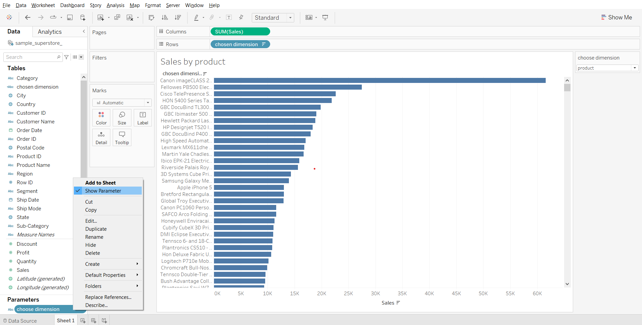
Task: Click the Presentation Mode icon
Action: 325,18
